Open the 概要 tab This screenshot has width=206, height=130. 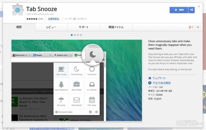[x=19, y=27]
